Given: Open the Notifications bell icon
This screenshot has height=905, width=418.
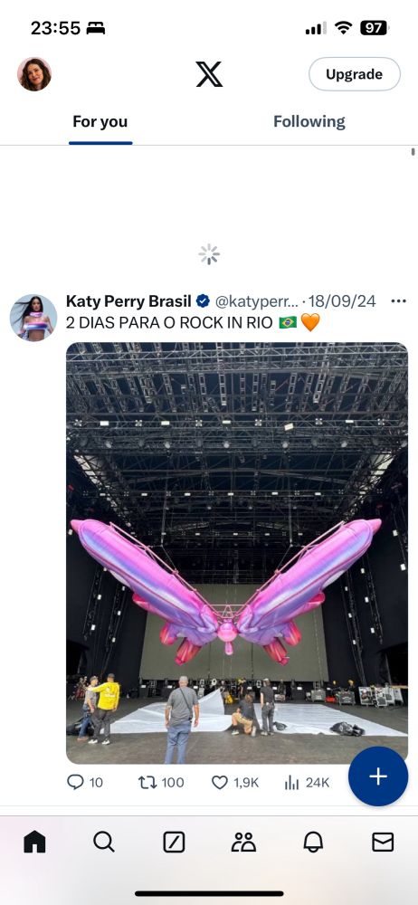Looking at the screenshot, I should pyautogui.click(x=313, y=842).
